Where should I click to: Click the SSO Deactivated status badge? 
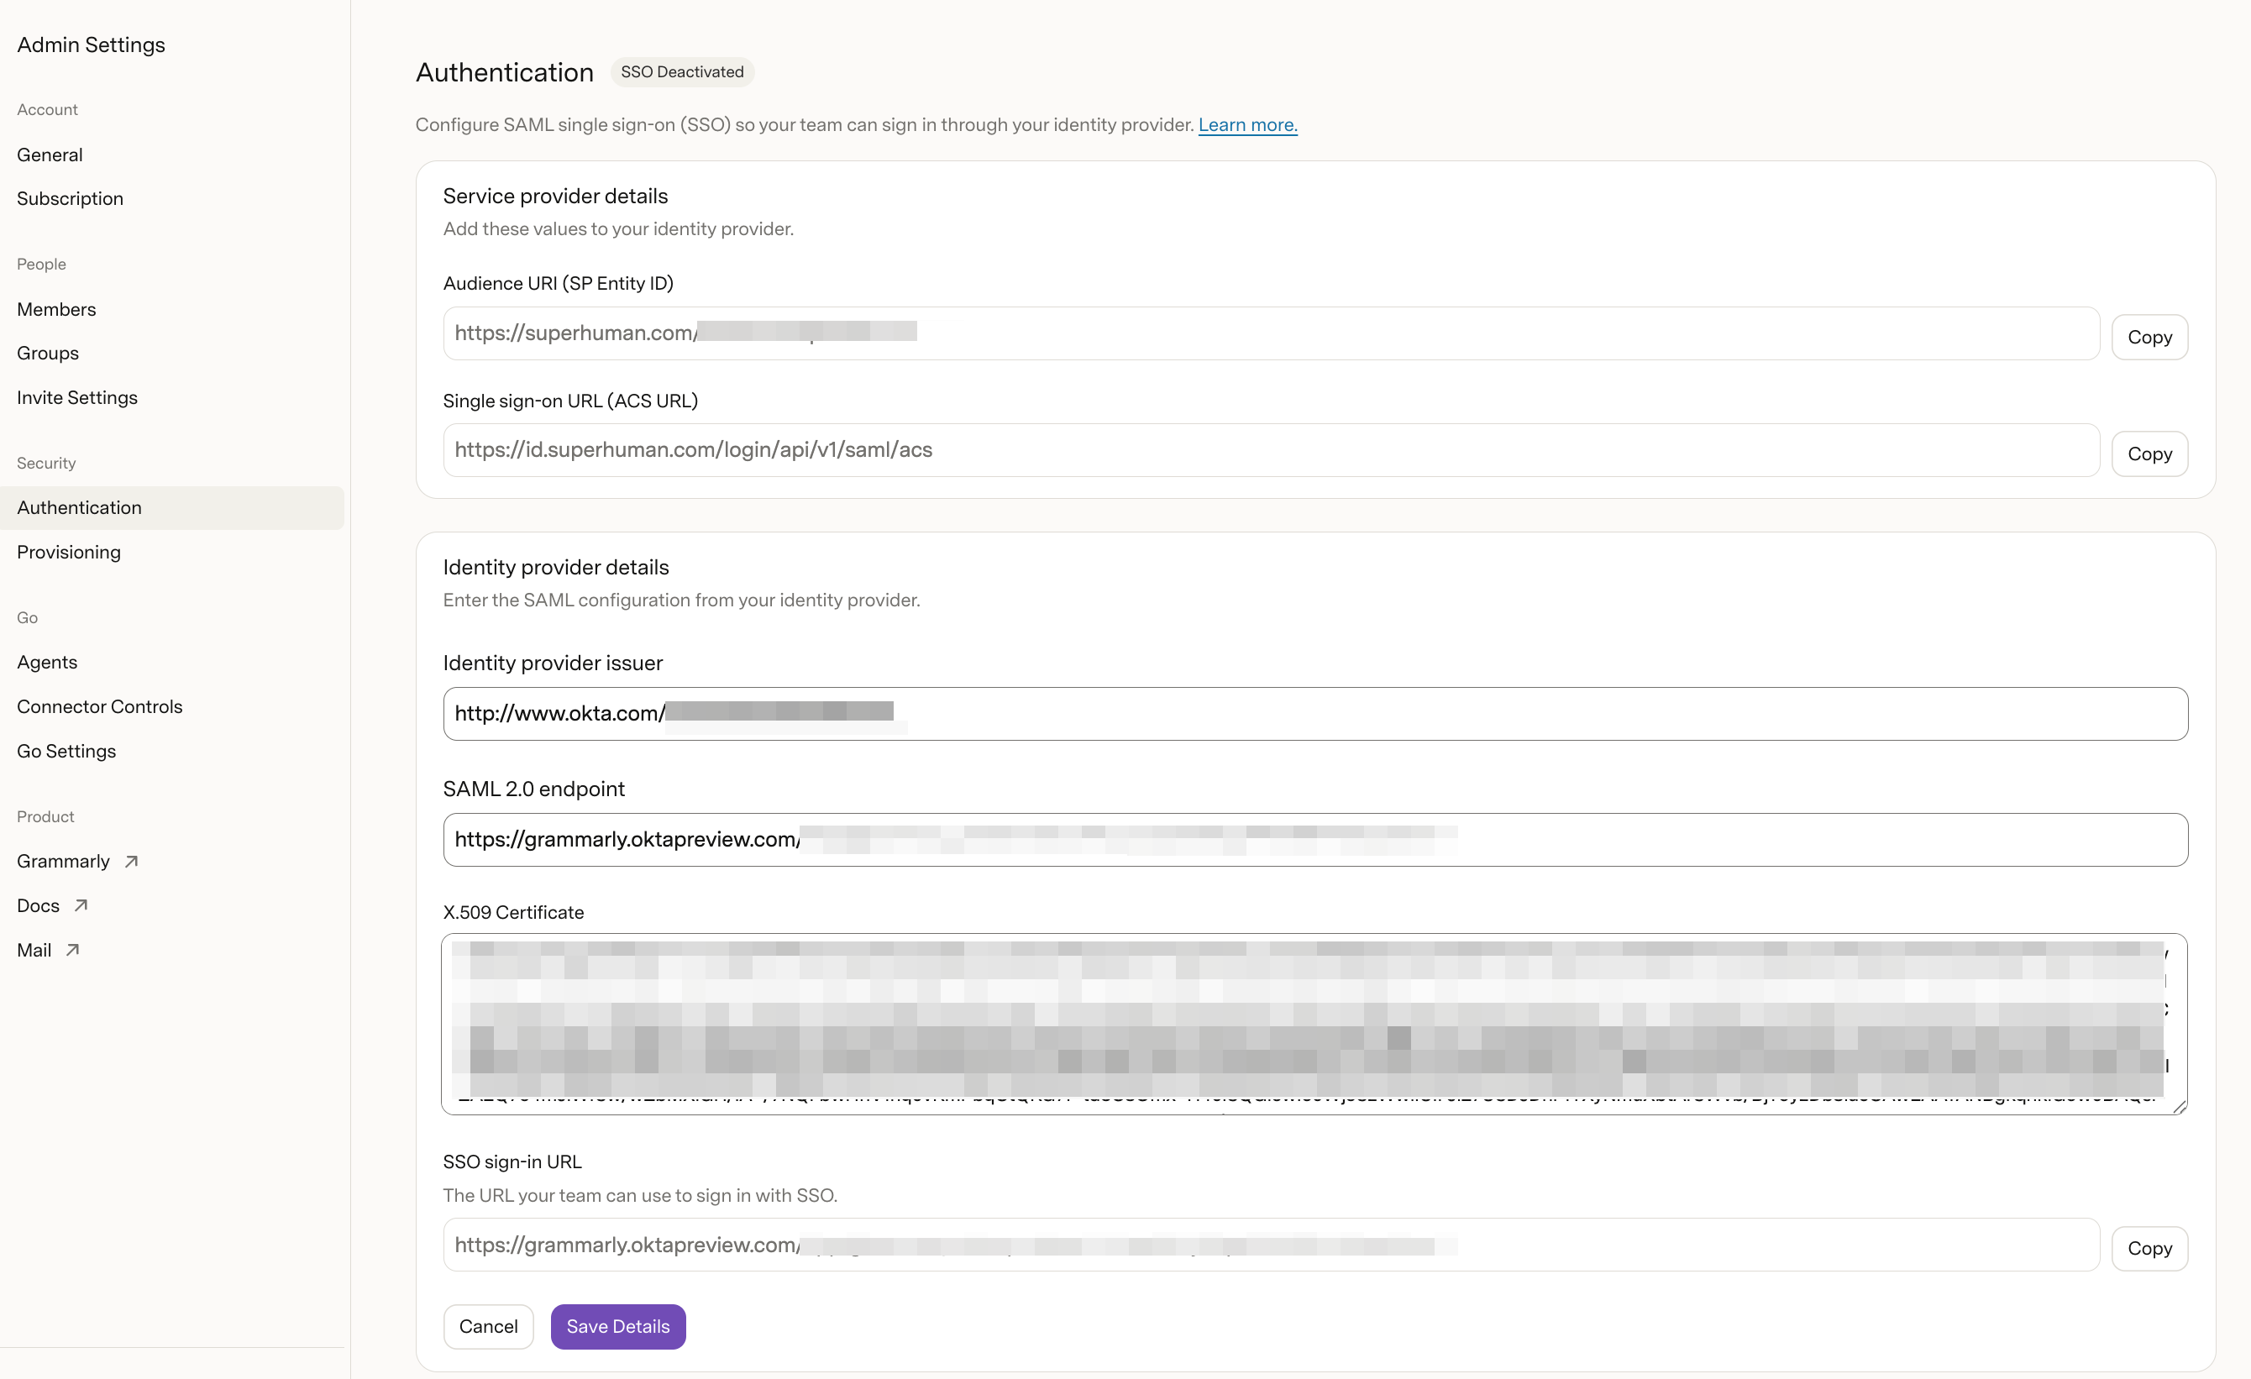click(681, 71)
